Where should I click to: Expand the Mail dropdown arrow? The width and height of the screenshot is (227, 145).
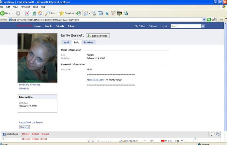(90, 13)
